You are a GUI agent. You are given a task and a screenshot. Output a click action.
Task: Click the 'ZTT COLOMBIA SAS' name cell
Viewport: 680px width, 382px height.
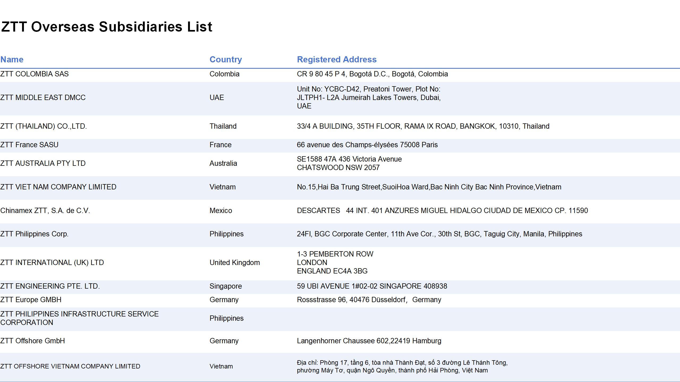click(x=35, y=74)
